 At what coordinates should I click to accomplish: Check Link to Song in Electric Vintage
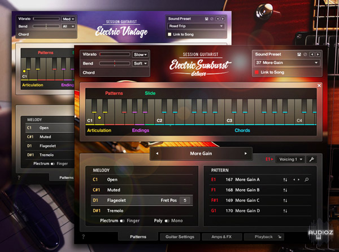point(170,34)
